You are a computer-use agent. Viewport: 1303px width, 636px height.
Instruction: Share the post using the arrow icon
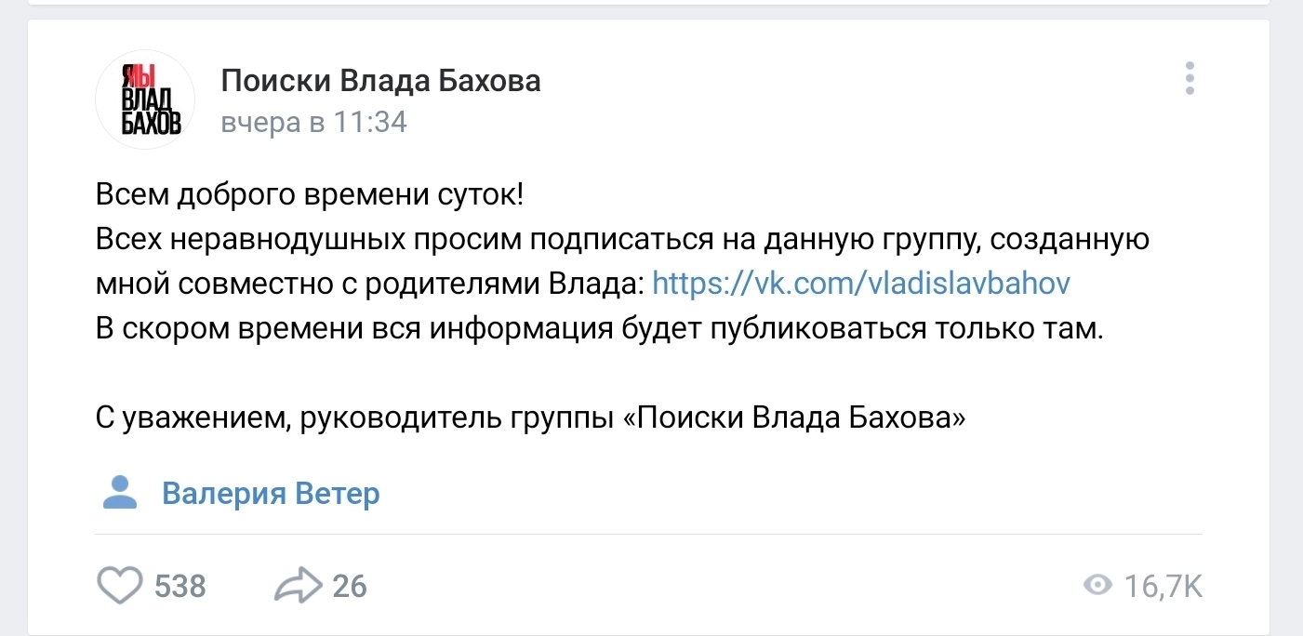click(298, 586)
